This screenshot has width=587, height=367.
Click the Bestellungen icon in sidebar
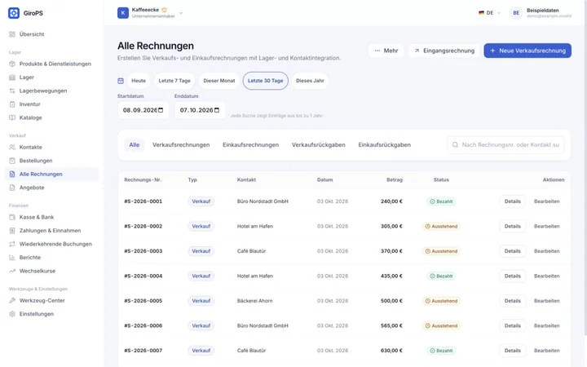click(x=12, y=161)
